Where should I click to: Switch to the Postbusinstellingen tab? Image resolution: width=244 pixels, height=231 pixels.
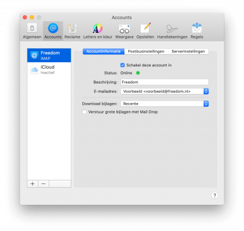146,51
